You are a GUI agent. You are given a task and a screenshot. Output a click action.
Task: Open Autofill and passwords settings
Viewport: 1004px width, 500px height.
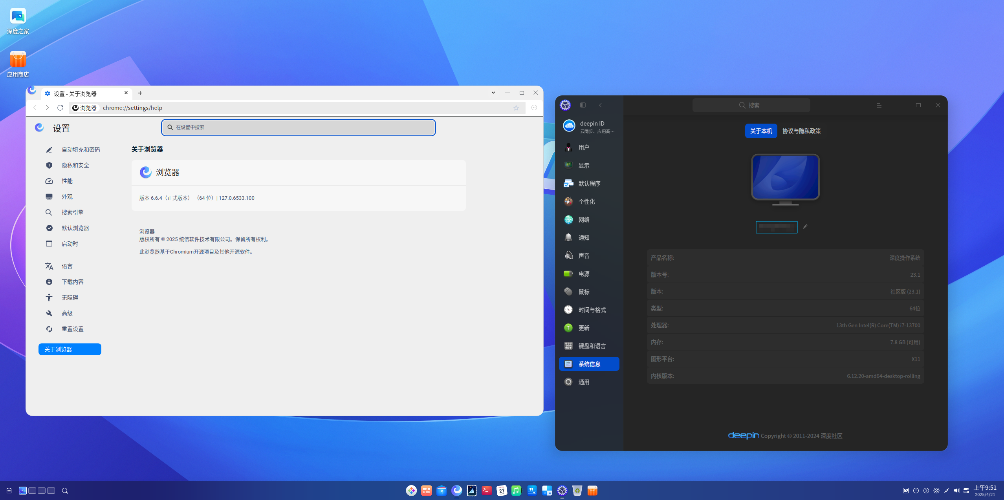click(81, 150)
